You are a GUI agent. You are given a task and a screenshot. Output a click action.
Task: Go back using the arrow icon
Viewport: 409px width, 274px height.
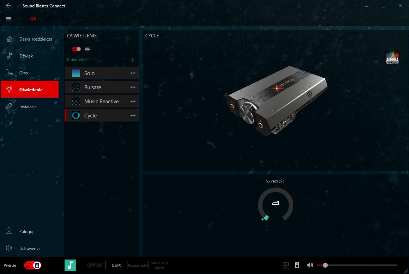pyautogui.click(x=8, y=6)
